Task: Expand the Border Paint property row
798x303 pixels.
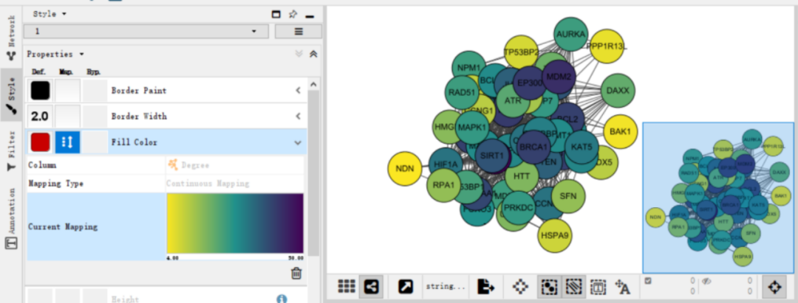Action: pos(299,91)
